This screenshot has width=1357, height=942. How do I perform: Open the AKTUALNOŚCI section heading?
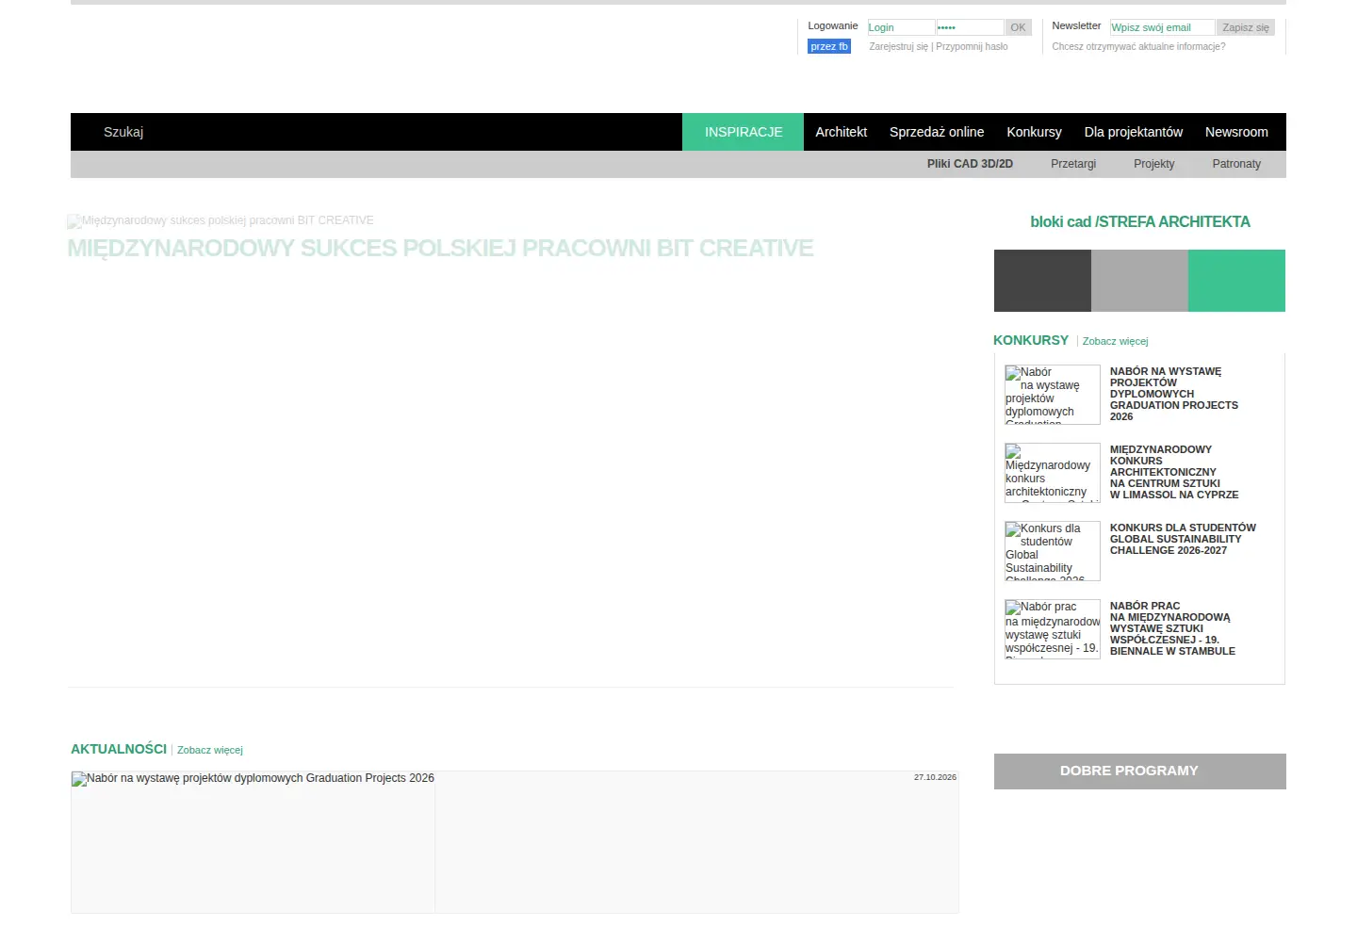119,749
